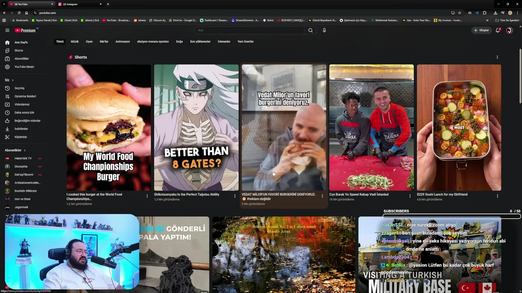The height and width of the screenshot is (293, 522).
Task: Open menu for Vedat Milor short
Action: pyautogui.click(x=322, y=196)
